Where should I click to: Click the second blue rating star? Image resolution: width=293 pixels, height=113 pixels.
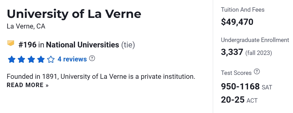coord(21,60)
